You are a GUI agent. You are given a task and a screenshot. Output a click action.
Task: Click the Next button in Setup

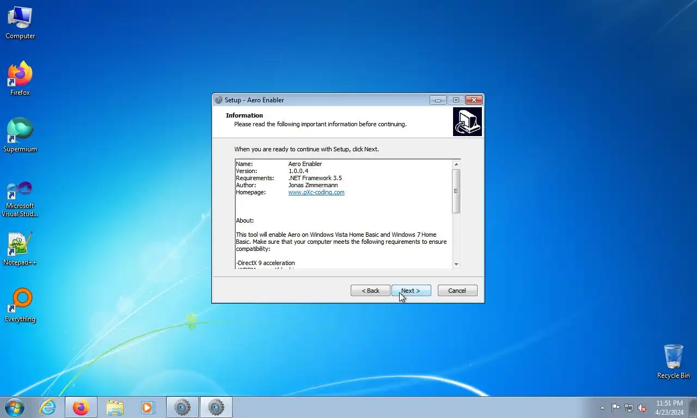tap(411, 291)
